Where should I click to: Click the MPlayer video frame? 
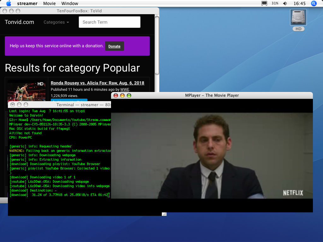coord(212,156)
